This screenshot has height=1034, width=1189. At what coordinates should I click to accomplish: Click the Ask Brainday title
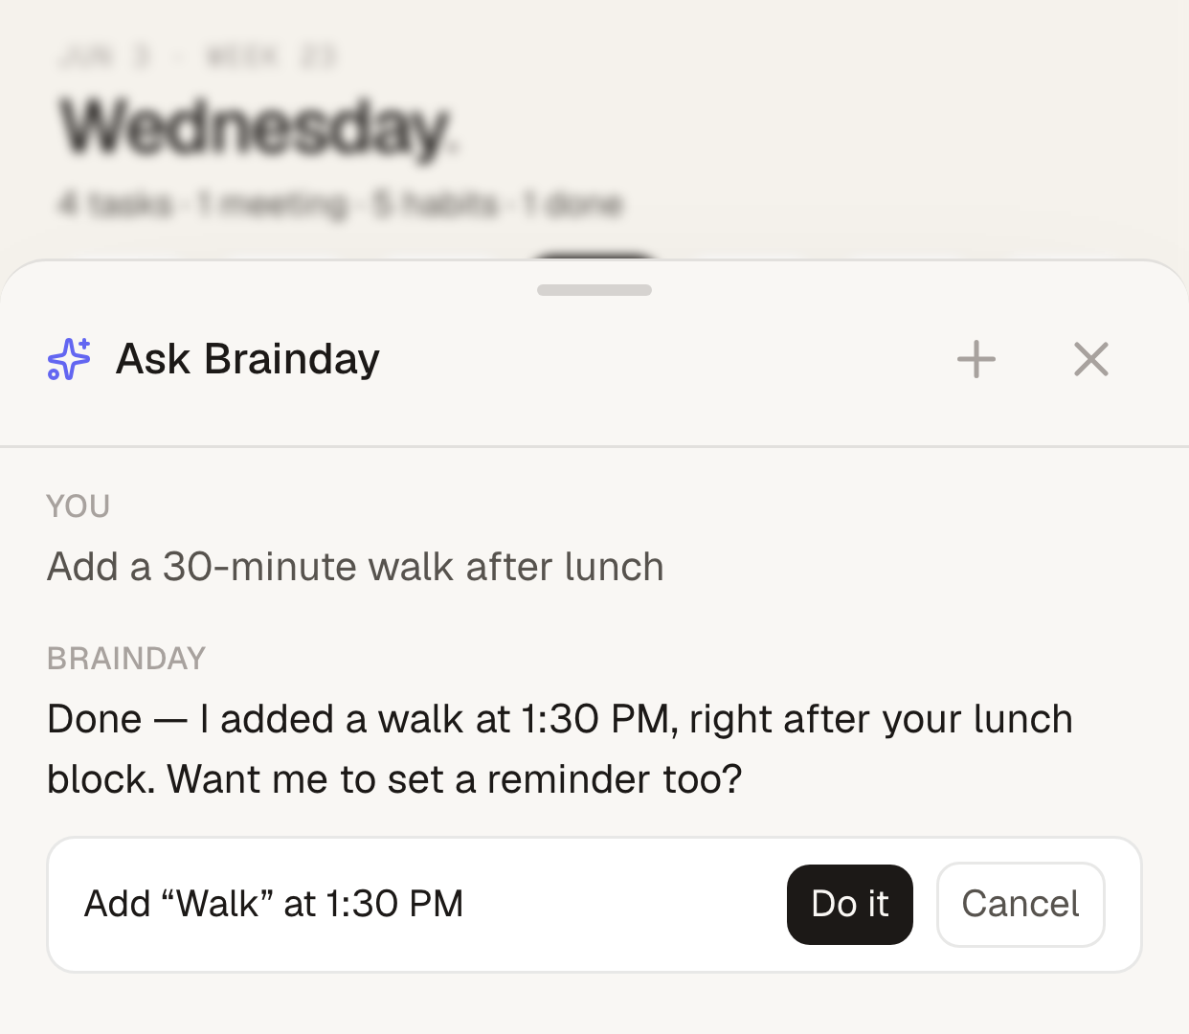point(248,359)
